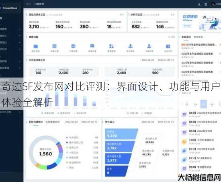Click the 882 statistic value
This screenshot has height=182, width=221.
pos(135,27)
